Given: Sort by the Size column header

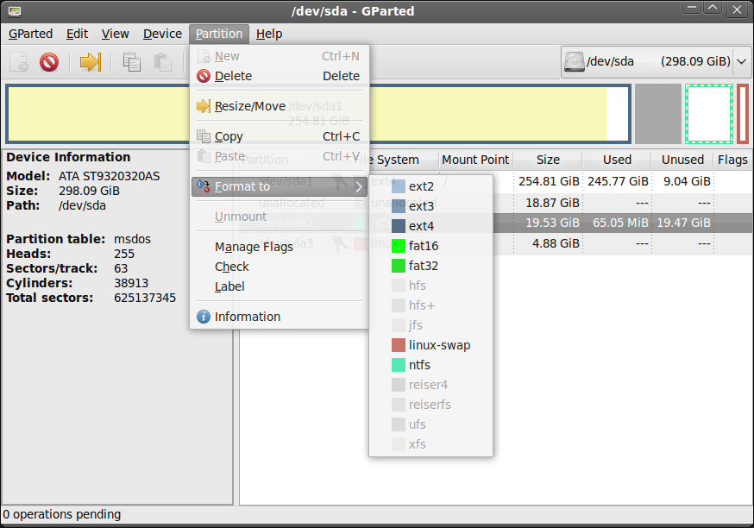Looking at the screenshot, I should point(548,160).
